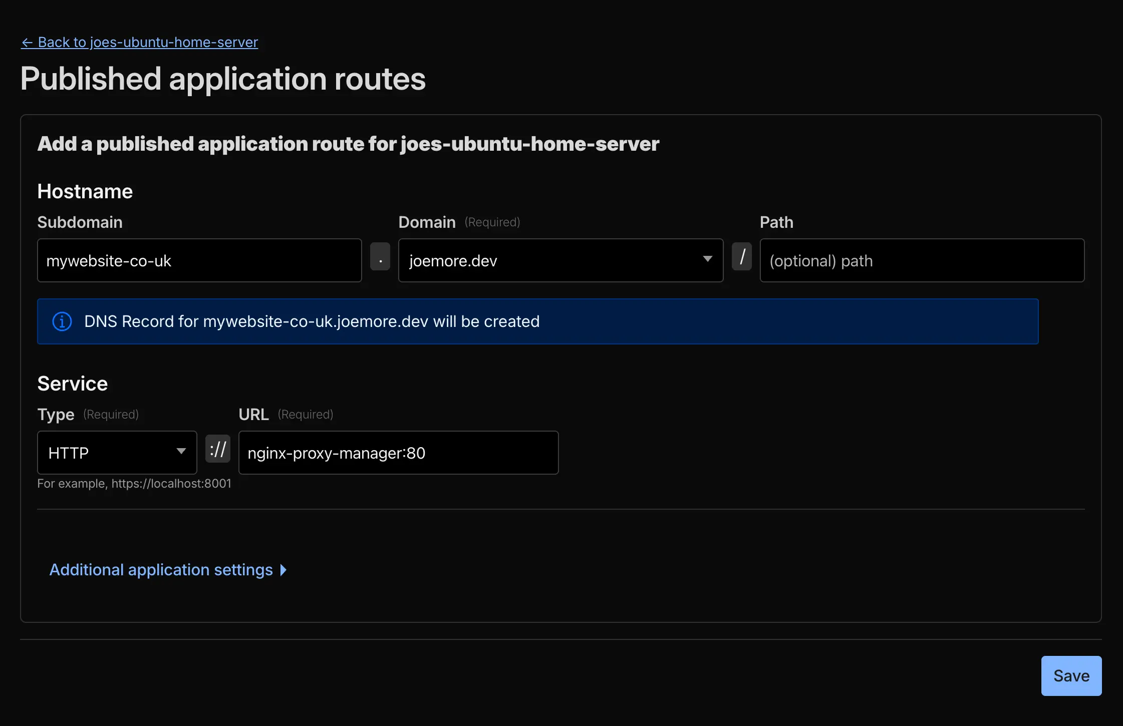The image size is (1123, 726).
Task: Click the slash separator before Path field
Action: [742, 256]
